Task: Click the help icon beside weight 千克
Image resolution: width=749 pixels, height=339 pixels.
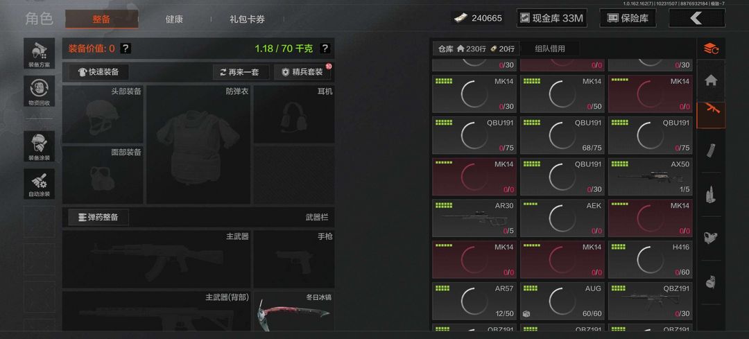Action: click(x=325, y=49)
